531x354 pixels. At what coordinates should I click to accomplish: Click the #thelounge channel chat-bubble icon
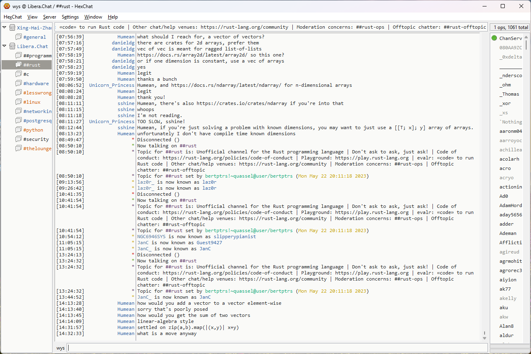[x=19, y=149]
